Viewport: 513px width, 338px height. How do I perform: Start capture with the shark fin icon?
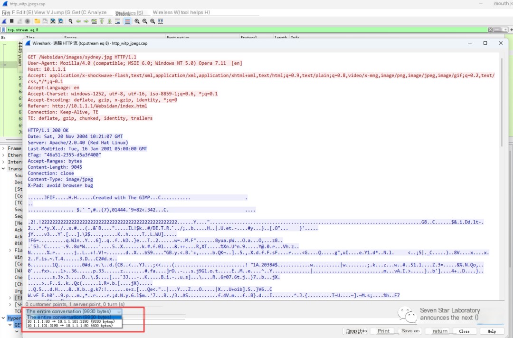point(4,21)
